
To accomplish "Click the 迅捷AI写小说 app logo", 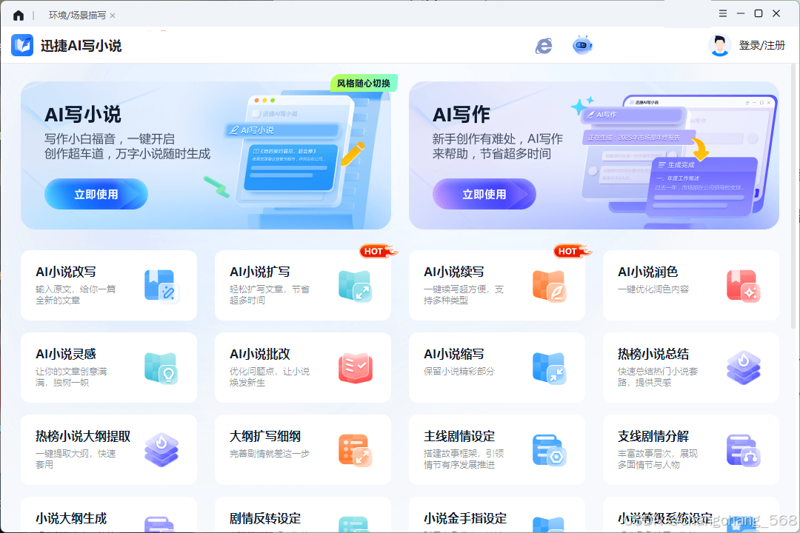I will (x=22, y=45).
